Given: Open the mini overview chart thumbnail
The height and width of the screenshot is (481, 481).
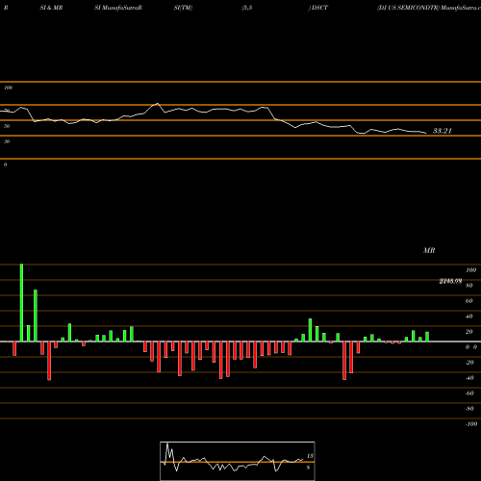Looking at the screenshot, I should coord(238,461).
